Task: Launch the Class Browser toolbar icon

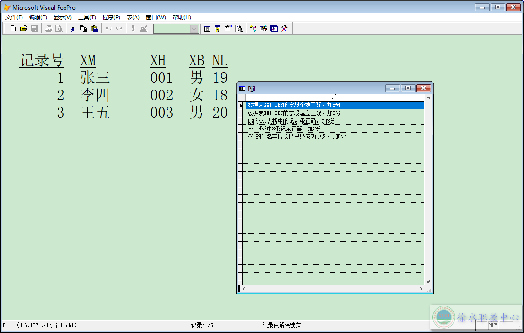Action: pos(253,28)
